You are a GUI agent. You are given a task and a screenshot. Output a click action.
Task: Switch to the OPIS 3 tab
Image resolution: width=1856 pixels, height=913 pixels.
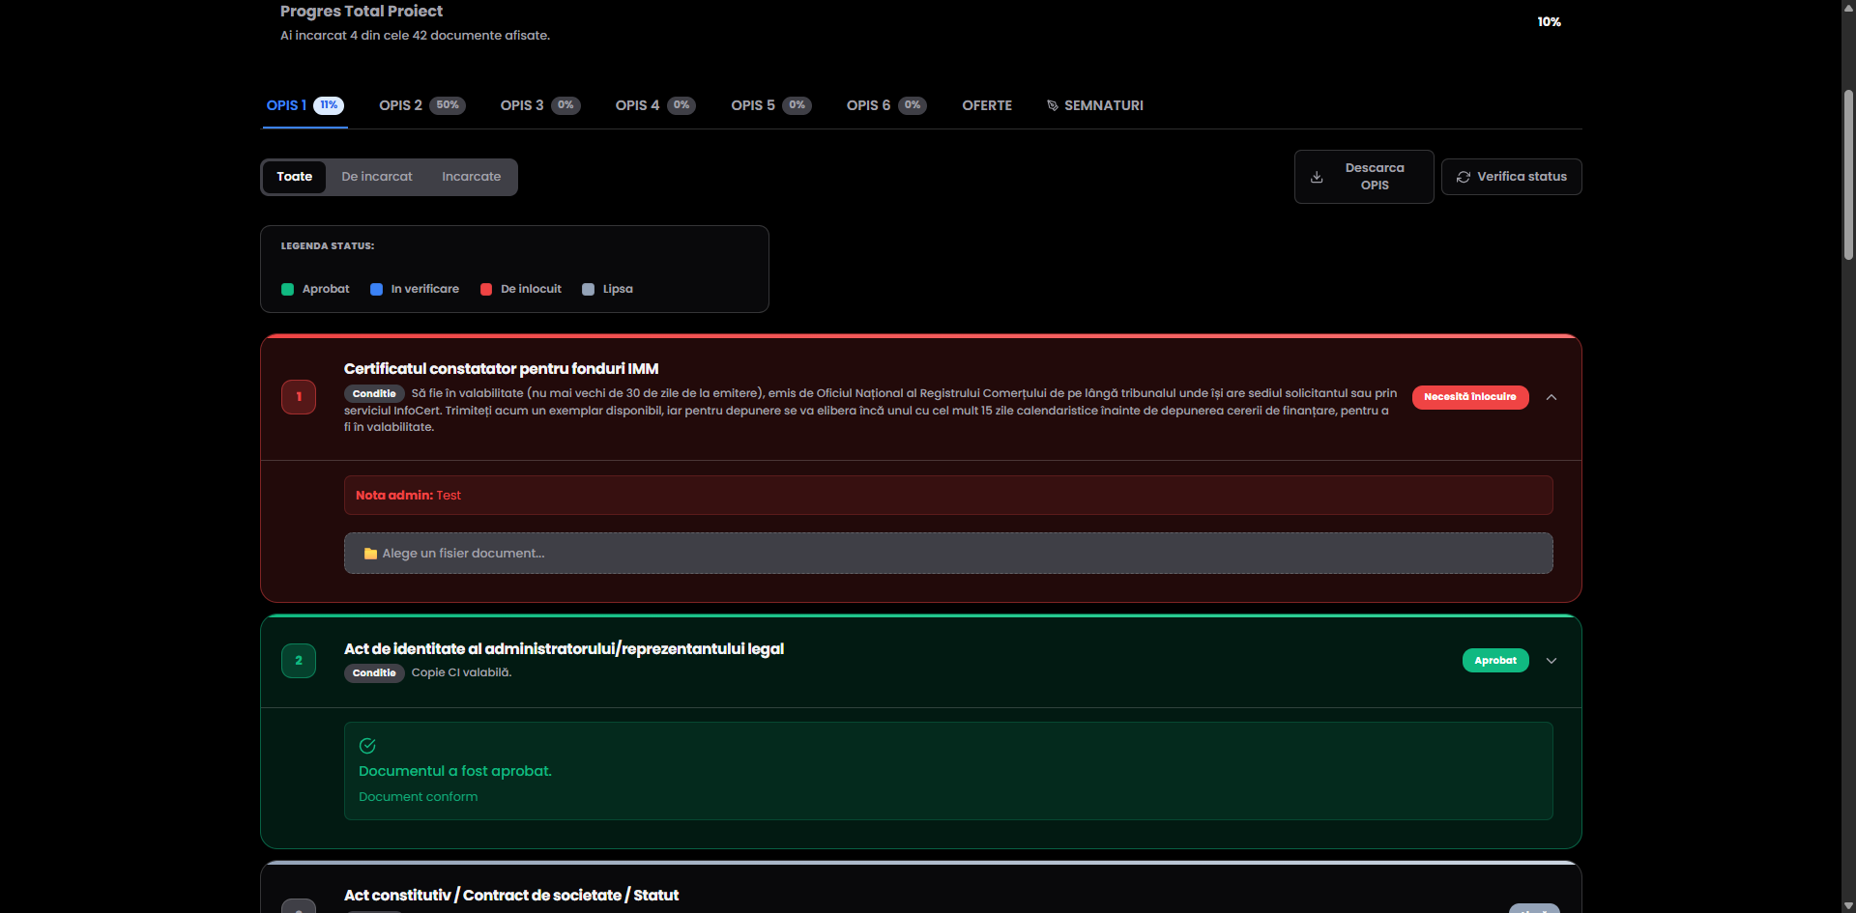click(x=539, y=105)
